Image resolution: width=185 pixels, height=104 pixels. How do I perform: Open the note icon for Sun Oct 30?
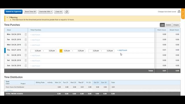click(x=26, y=66)
